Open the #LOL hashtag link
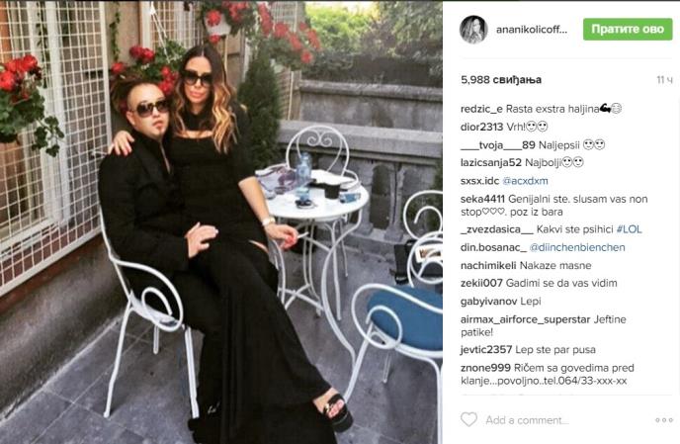This screenshot has height=444, width=680. click(x=629, y=229)
